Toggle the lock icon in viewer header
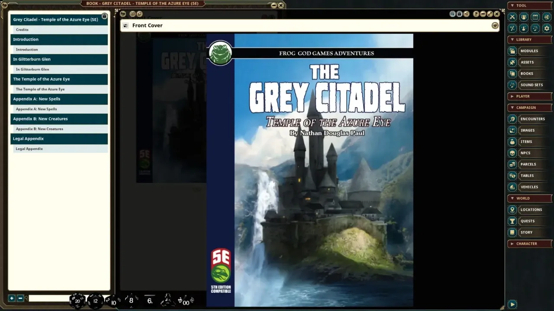This screenshot has height=311, width=554. 459,14
